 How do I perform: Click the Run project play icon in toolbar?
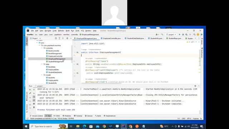click(180, 34)
